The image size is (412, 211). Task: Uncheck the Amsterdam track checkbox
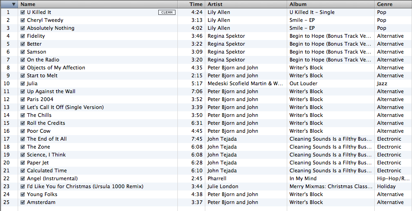tap(23, 202)
